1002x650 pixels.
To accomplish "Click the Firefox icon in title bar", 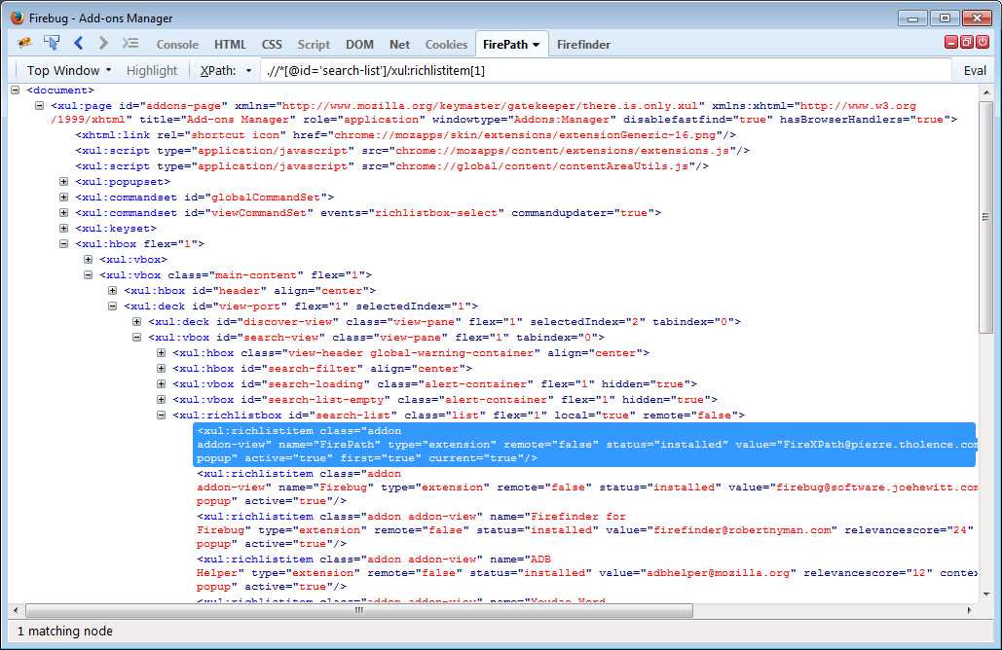I will tap(18, 18).
